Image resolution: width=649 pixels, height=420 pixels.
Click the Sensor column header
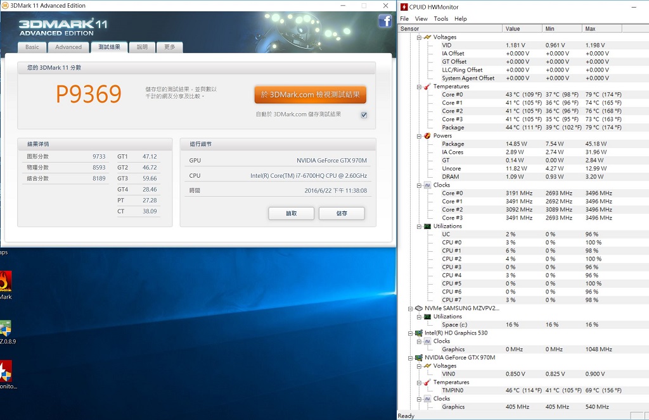click(x=451, y=28)
